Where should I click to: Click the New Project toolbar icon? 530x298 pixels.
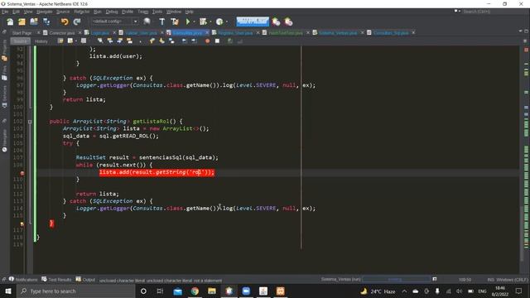point(22,22)
